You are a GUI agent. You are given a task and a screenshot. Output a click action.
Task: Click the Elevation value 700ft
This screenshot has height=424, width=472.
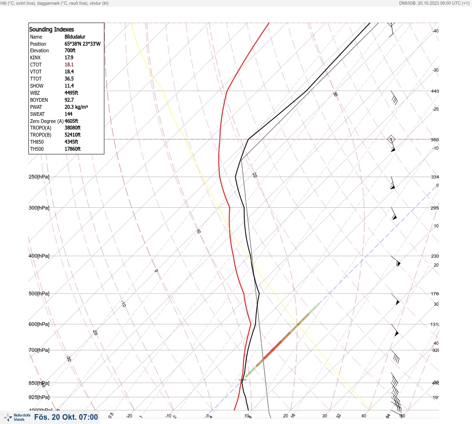click(70, 50)
